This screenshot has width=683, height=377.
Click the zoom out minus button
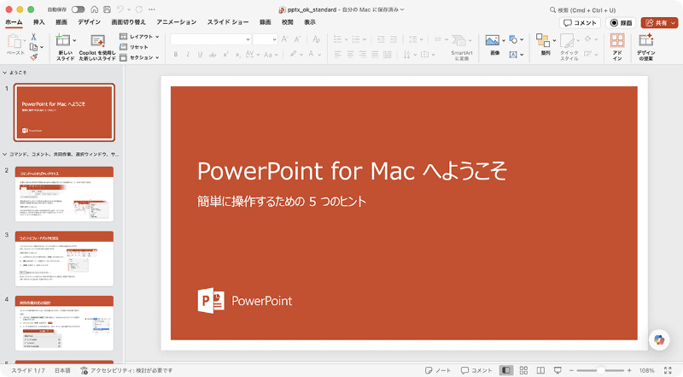pyautogui.click(x=571, y=370)
